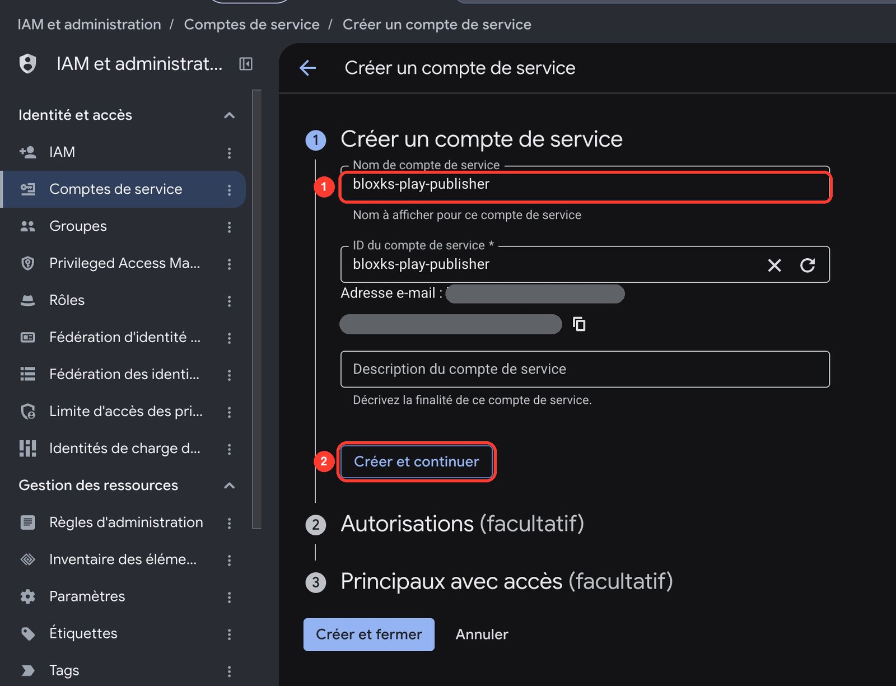Viewport: 896px width, 686px height.
Task: Collapse the navigation panel icon
Action: (x=246, y=64)
